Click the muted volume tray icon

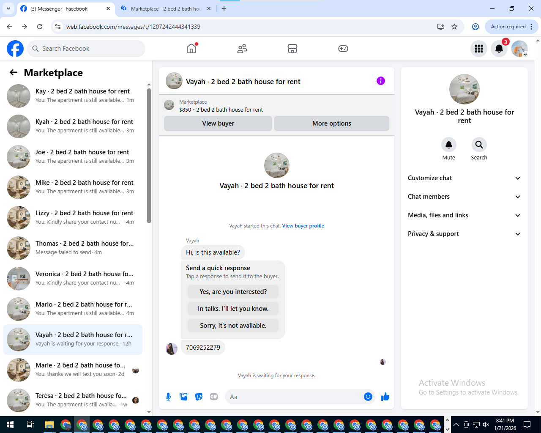click(486, 425)
